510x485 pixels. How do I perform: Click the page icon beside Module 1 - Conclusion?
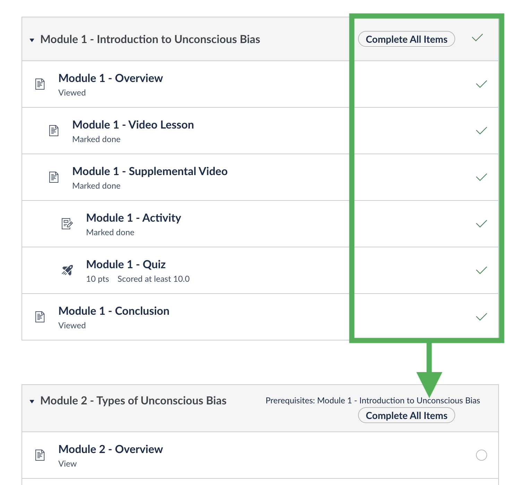40,317
